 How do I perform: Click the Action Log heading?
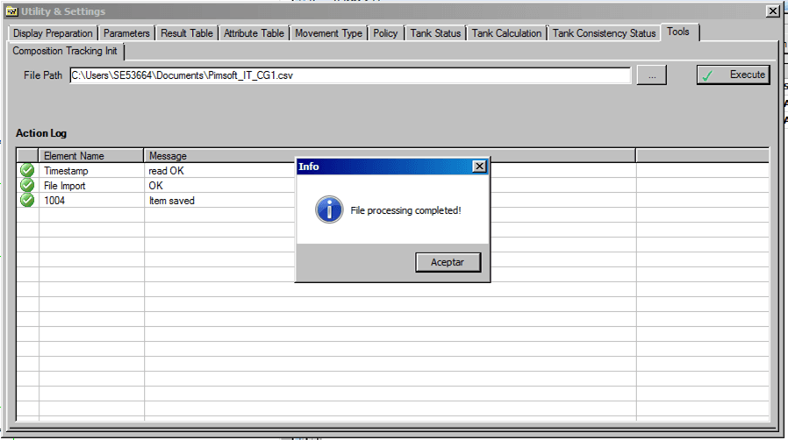click(41, 133)
